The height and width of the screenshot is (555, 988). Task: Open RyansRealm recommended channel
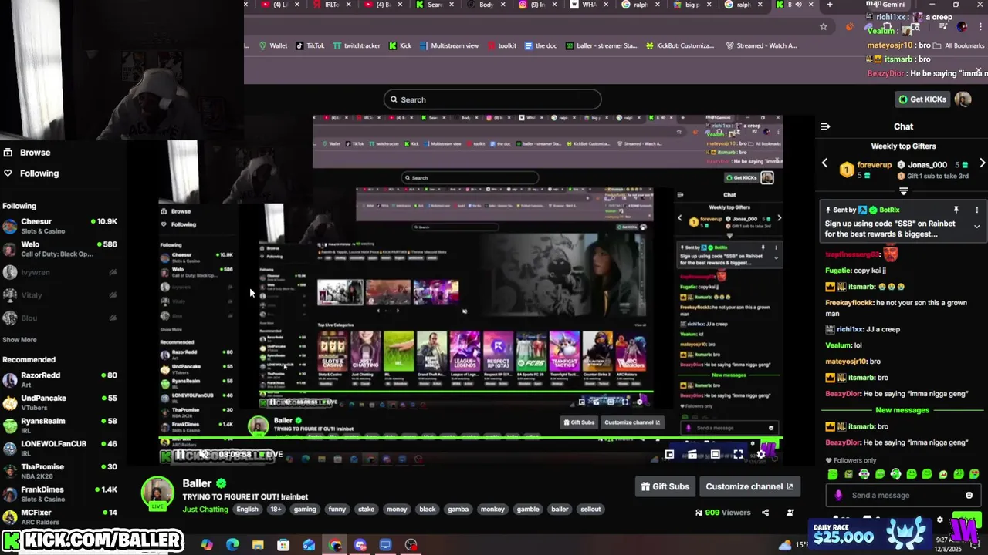60,425
